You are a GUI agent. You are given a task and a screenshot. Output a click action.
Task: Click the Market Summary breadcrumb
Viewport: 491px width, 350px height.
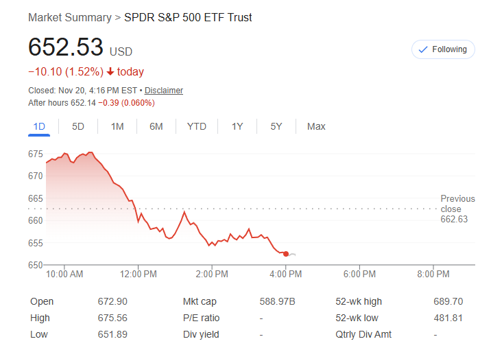(69, 17)
